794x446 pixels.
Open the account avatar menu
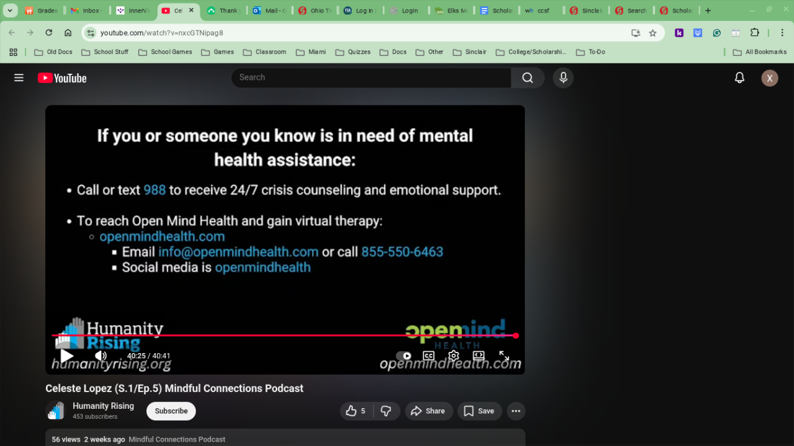(x=770, y=78)
